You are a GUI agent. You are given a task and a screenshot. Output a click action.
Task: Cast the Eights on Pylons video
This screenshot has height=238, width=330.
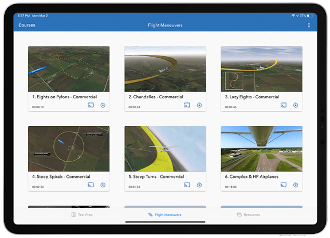point(91,105)
